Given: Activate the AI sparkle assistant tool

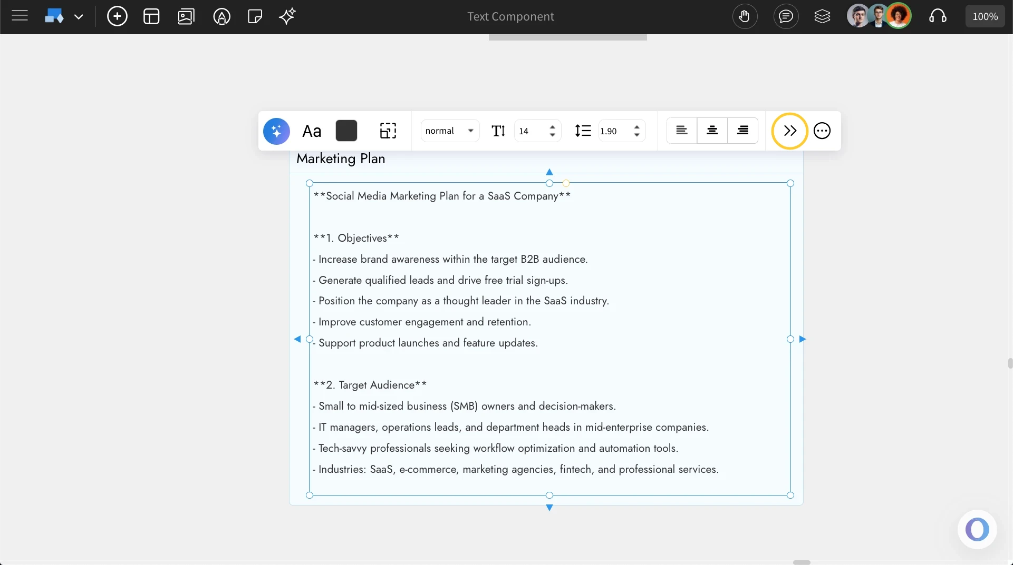Looking at the screenshot, I should [x=287, y=16].
